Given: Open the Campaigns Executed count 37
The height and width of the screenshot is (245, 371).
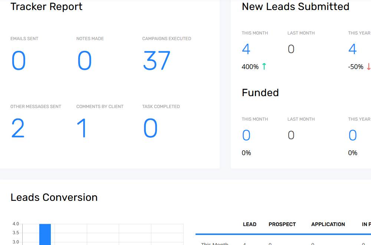Looking at the screenshot, I should pyautogui.click(x=157, y=61).
